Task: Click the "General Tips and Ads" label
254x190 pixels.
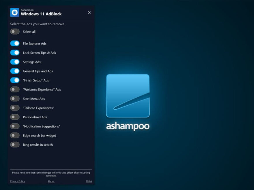Action: (38, 71)
